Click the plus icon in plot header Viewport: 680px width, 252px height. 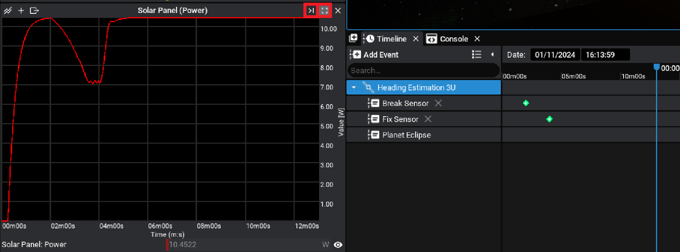point(21,11)
